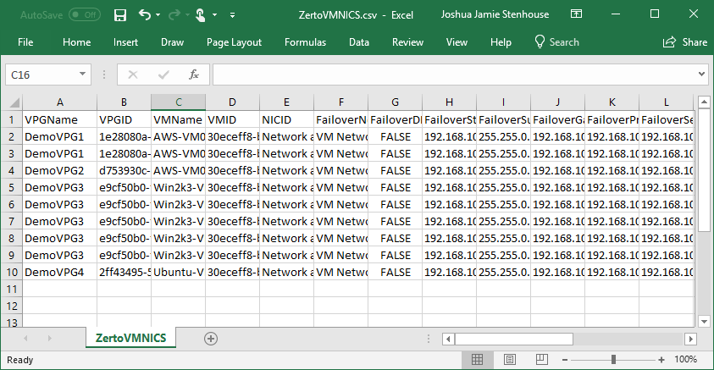714x370 pixels.
Task: Click DemoVPG4 cell in row 10
Action: coord(59,273)
